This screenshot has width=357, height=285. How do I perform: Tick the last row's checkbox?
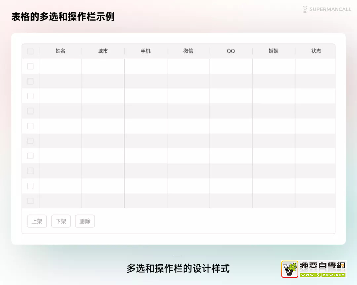[30, 201]
